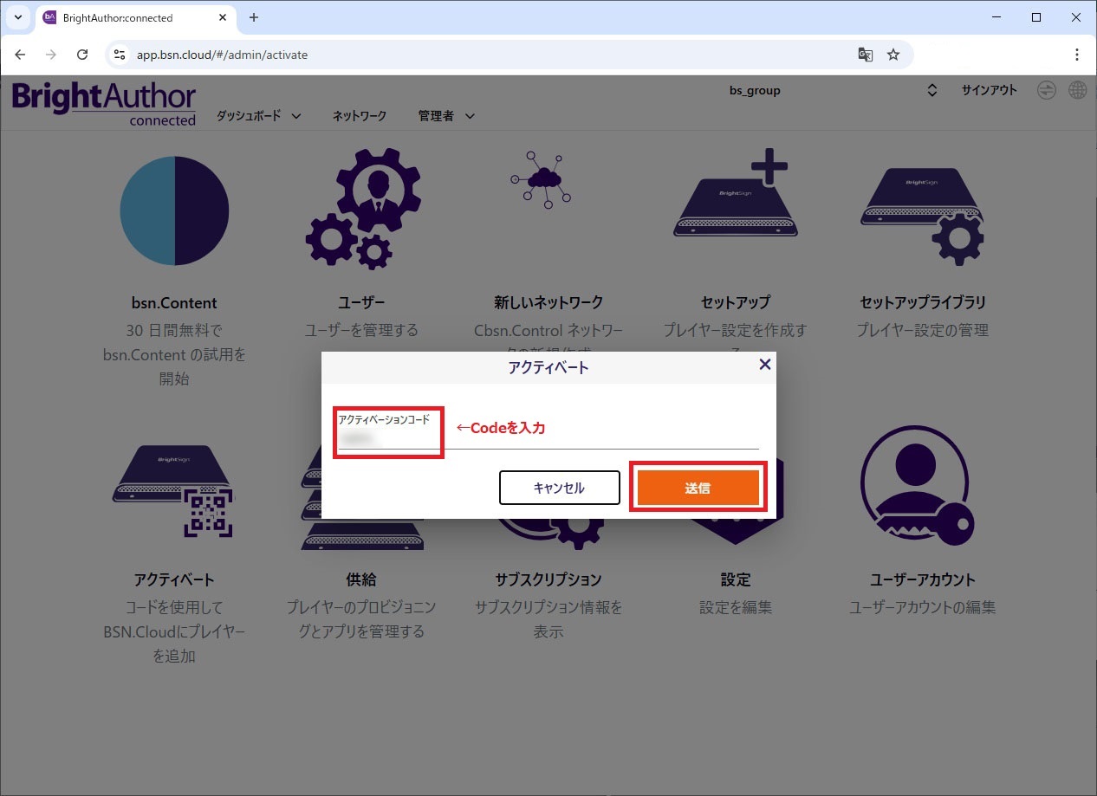The width and height of the screenshot is (1097, 796).
Task: Click the アクティベート dialog title
Action: point(548,367)
